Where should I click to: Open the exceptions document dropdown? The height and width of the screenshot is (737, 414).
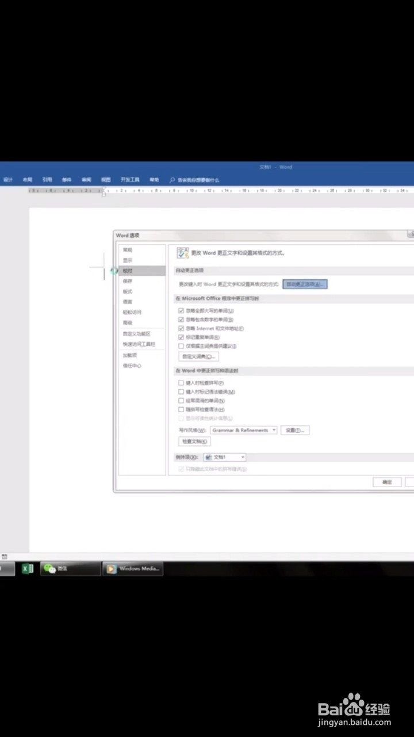coord(225,457)
